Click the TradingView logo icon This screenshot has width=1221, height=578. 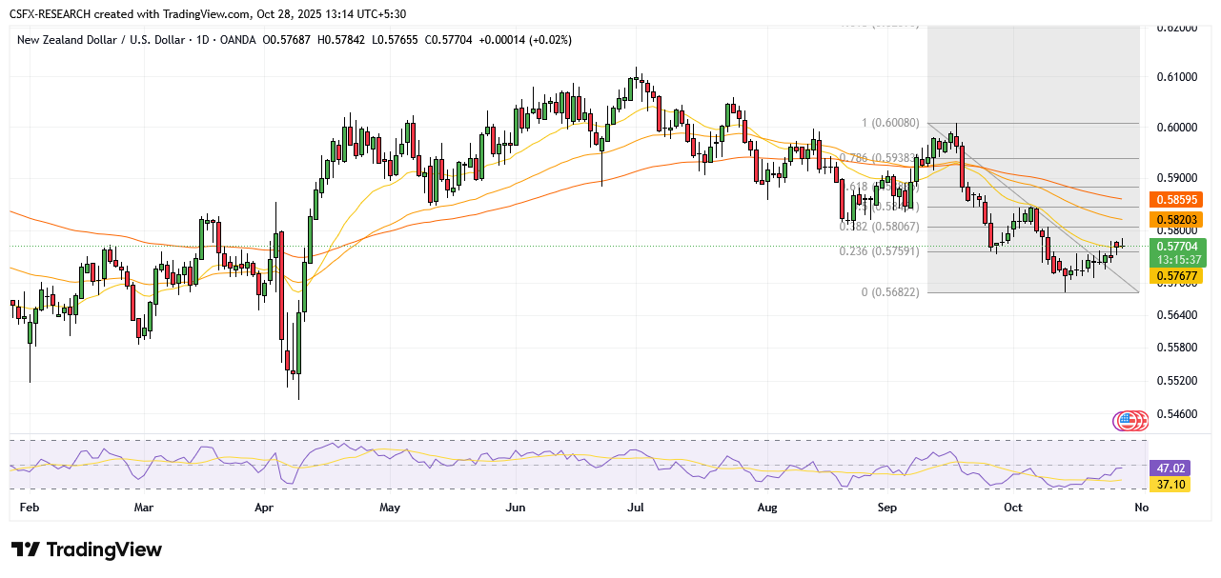tap(26, 550)
